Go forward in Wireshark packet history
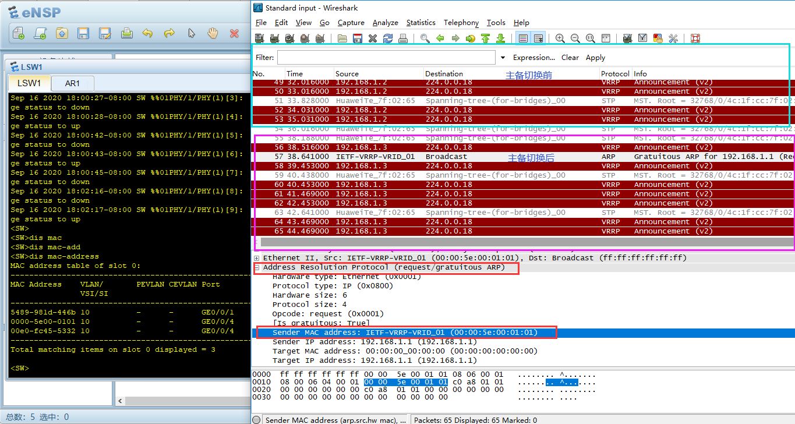The width and height of the screenshot is (795, 424). point(455,38)
